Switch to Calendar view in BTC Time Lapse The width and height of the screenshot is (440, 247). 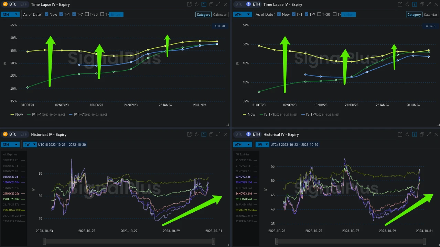(x=220, y=15)
